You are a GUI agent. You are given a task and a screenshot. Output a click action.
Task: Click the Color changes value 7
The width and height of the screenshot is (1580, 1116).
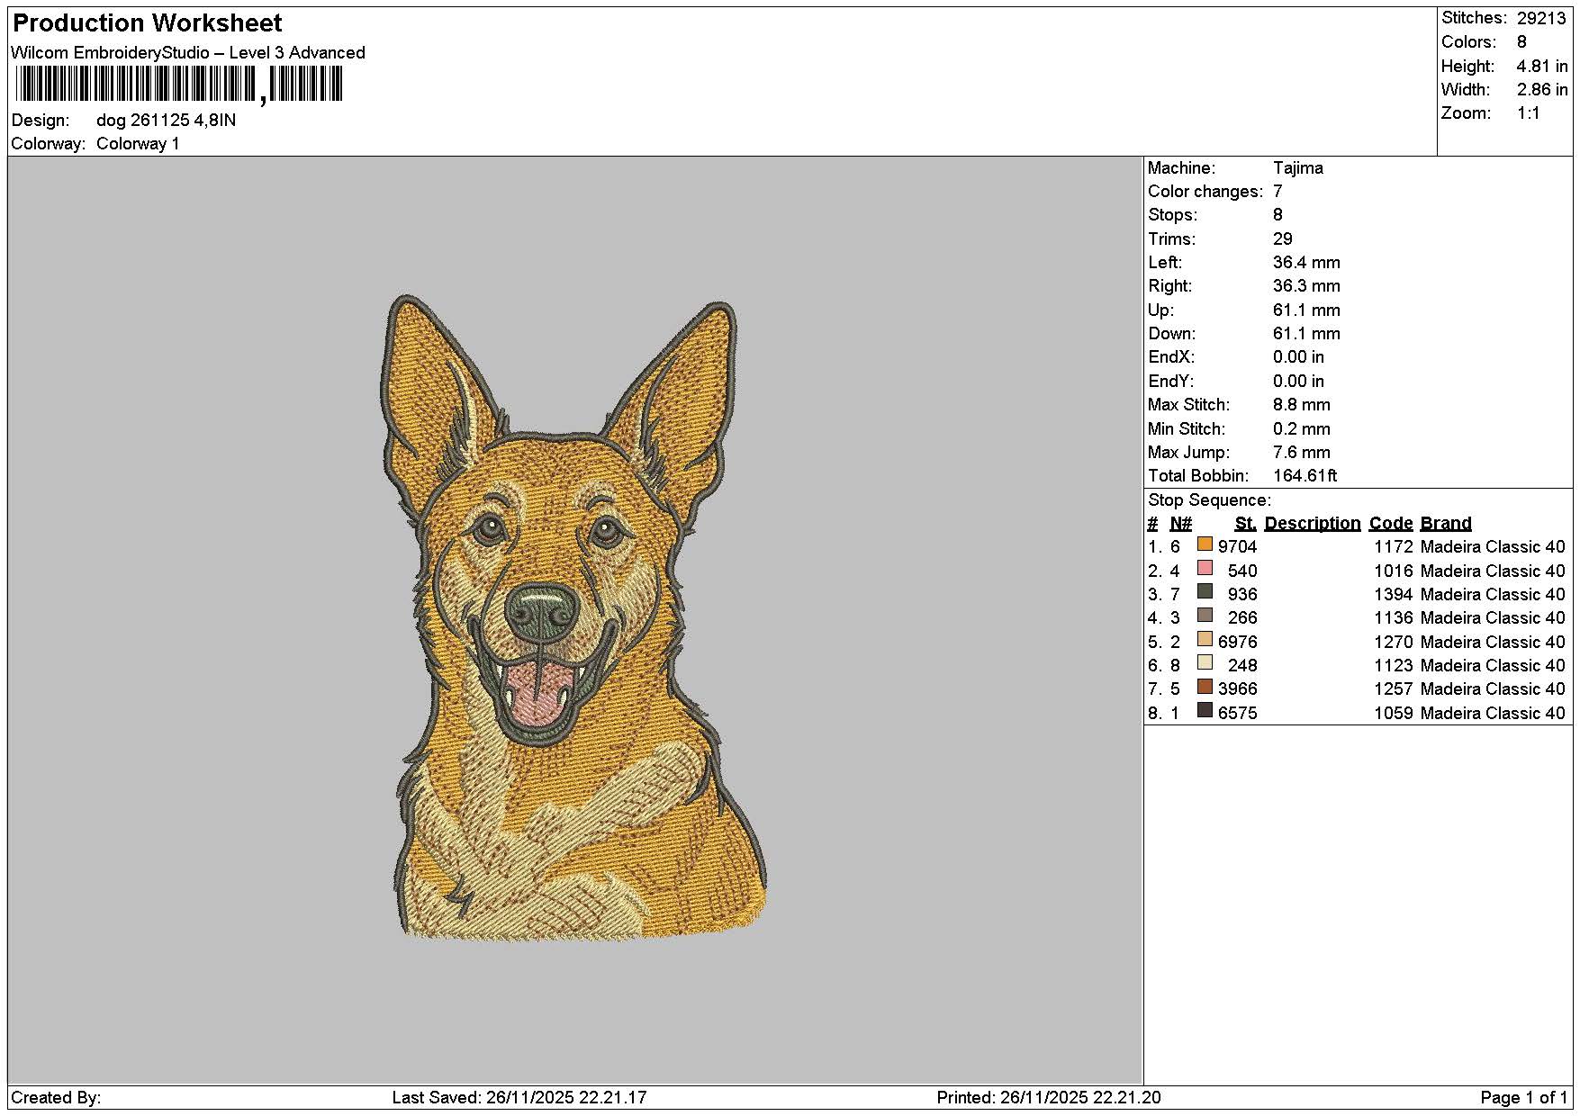pos(1278,191)
